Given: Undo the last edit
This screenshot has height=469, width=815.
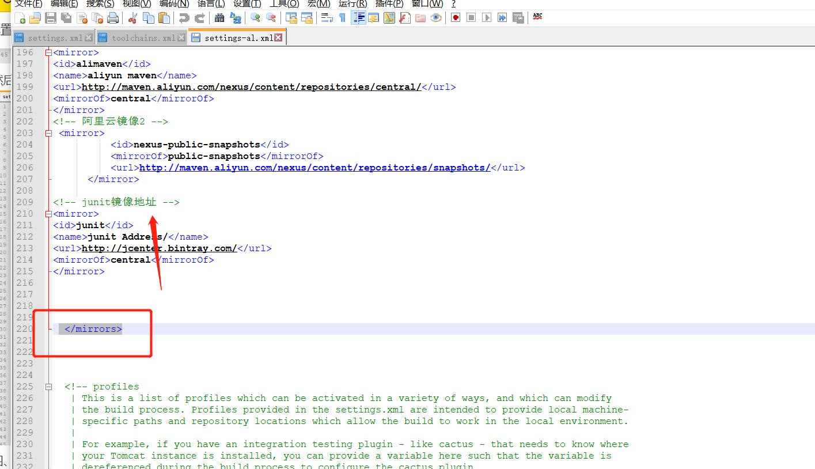Looking at the screenshot, I should (x=184, y=18).
